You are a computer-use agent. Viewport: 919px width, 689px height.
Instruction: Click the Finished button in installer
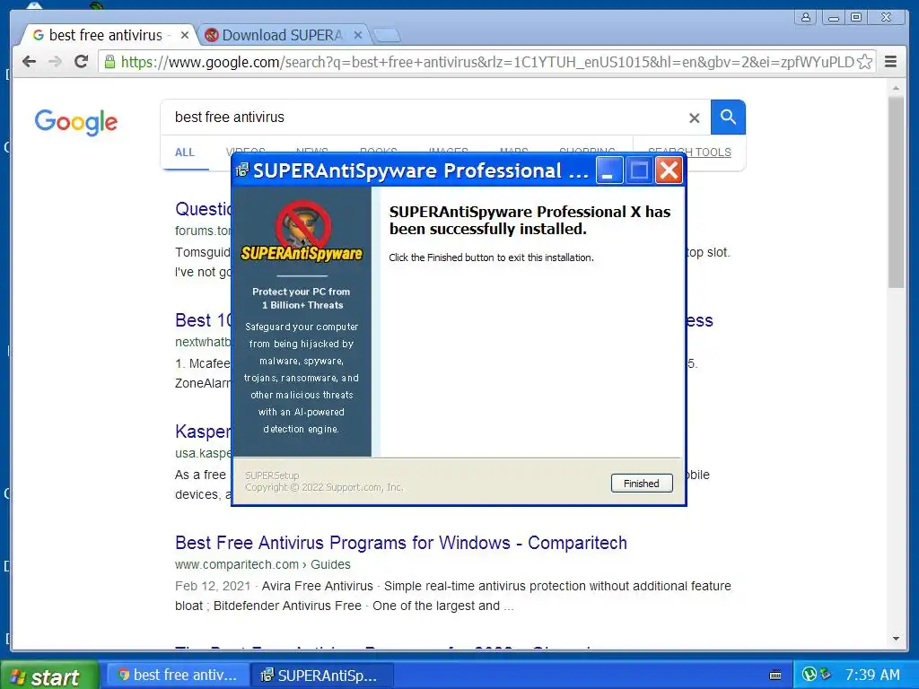(641, 484)
